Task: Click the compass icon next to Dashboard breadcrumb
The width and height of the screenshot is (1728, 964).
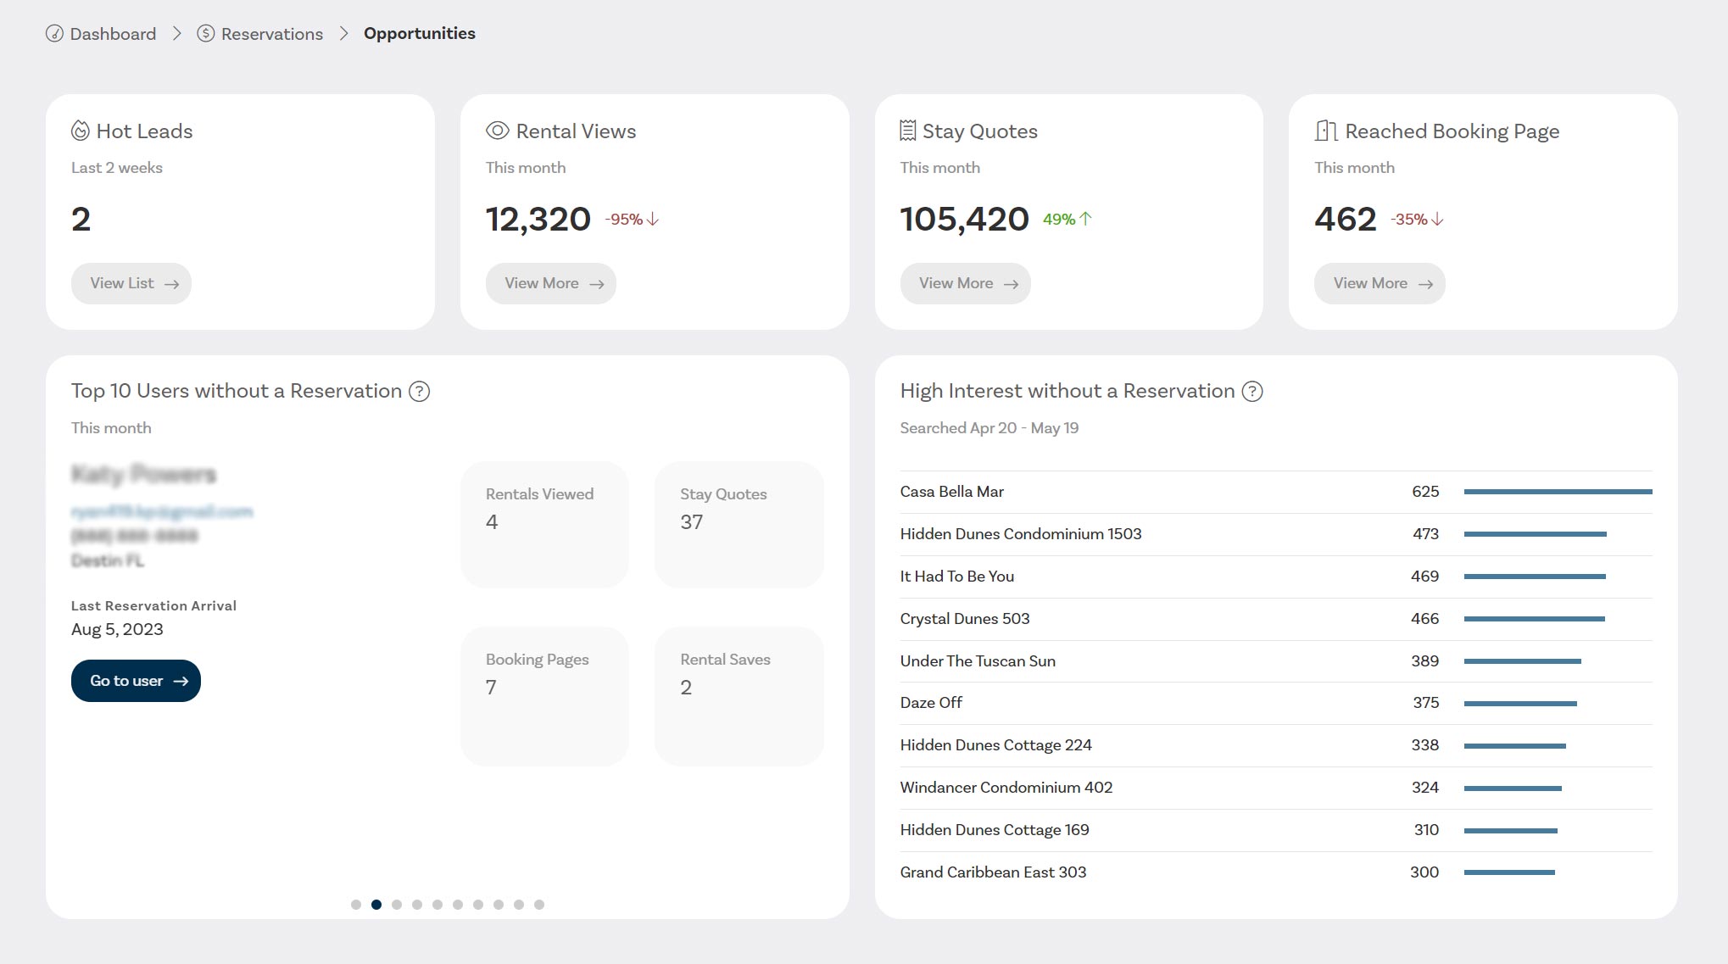Action: tap(53, 34)
